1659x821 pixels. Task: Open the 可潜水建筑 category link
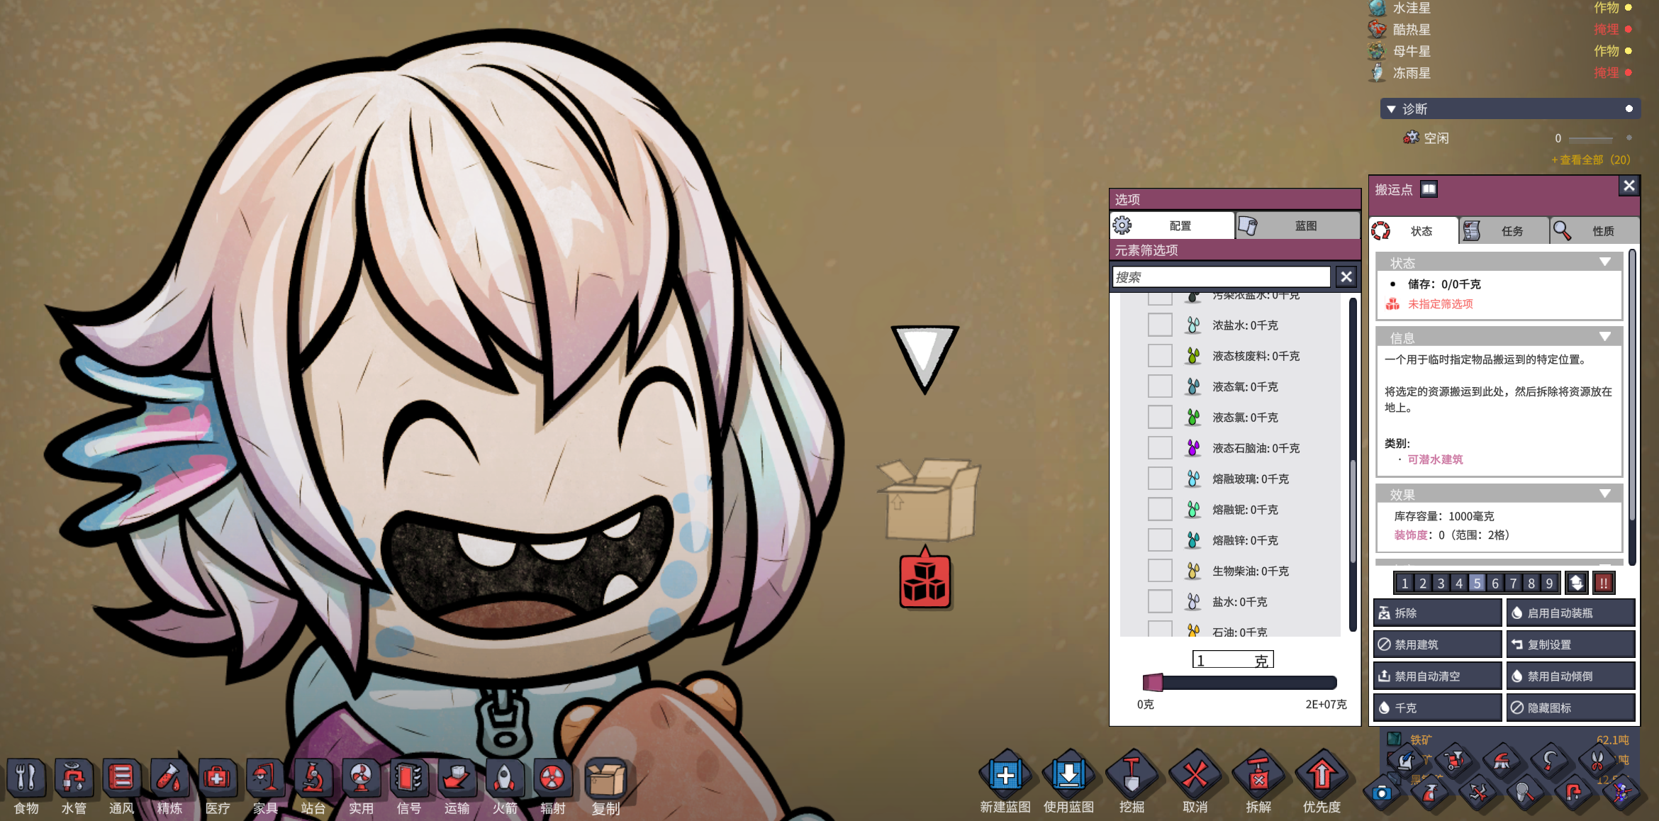pos(1435,459)
